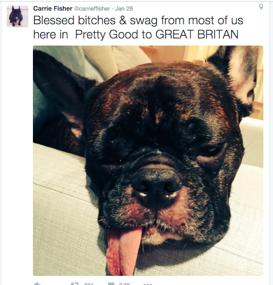Click the @carrieffisher handle
The image size is (273, 285).
pos(92,9)
